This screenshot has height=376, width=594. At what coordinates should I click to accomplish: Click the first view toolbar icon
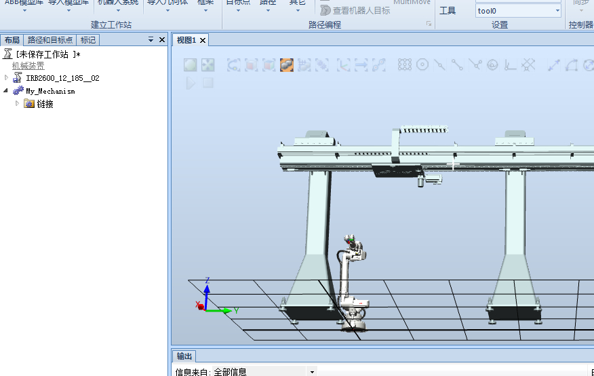coord(191,65)
